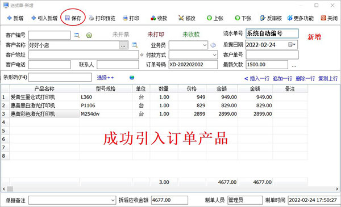The image size is (341, 207).
Task: Click the 数量 column header
Action: coord(164,88)
